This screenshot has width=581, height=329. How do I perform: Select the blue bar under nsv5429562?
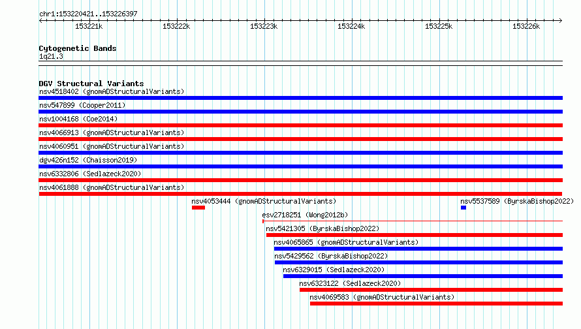(418, 262)
